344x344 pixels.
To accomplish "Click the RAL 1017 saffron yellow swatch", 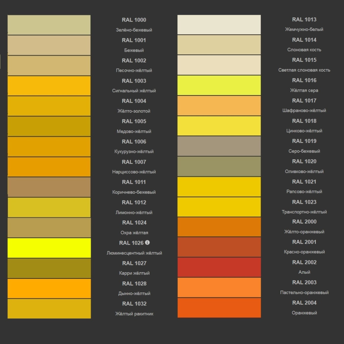I will pos(219,106).
